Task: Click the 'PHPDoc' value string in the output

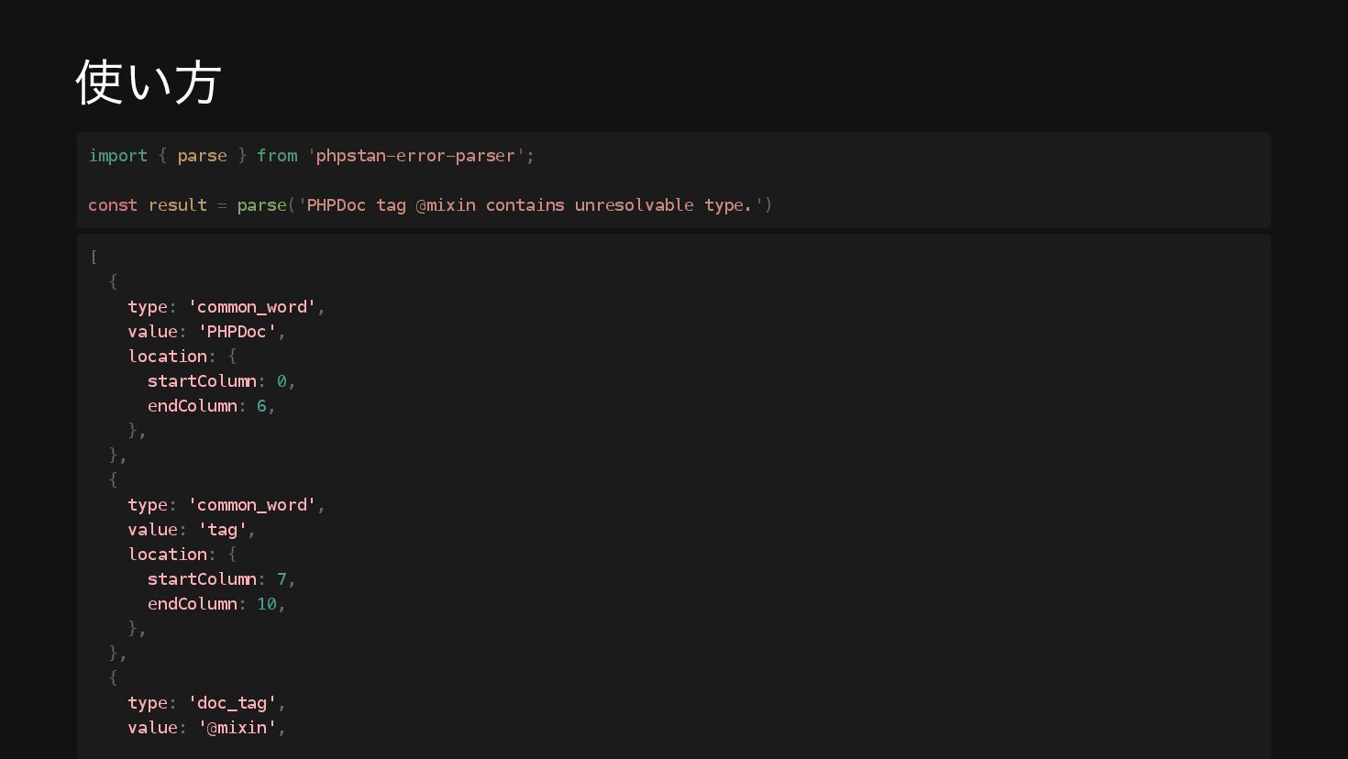Action: pos(238,332)
